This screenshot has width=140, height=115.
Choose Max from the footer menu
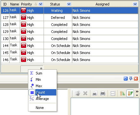click(43, 86)
